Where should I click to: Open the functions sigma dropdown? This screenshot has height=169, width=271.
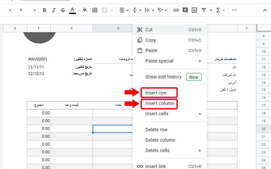tap(220, 10)
